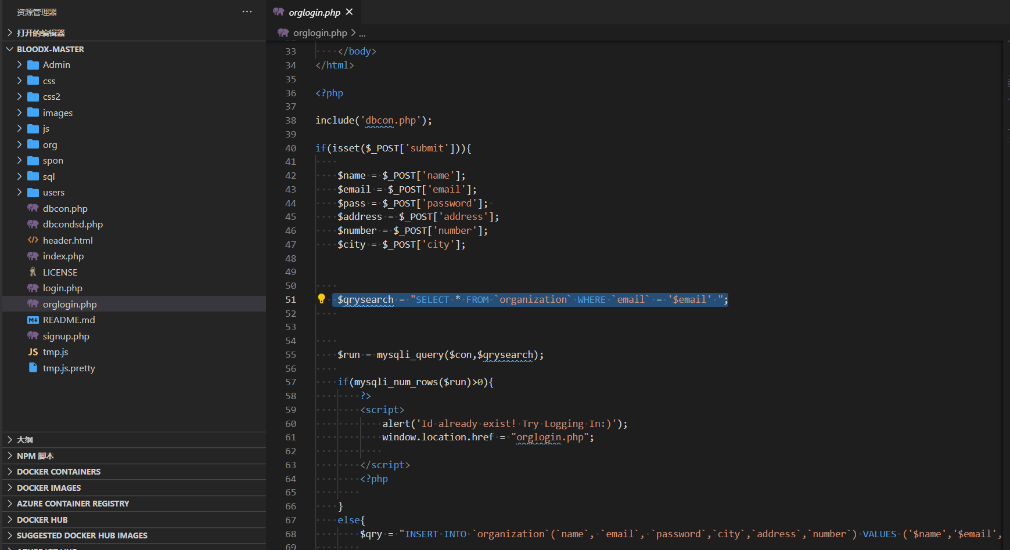This screenshot has height=550, width=1010.
Task: Click line number 51 in gutter
Action: point(290,299)
